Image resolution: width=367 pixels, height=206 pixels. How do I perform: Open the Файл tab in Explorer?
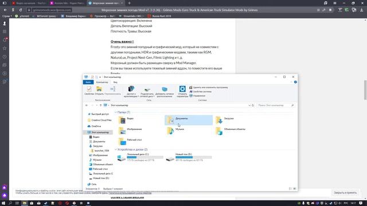(x=88, y=82)
